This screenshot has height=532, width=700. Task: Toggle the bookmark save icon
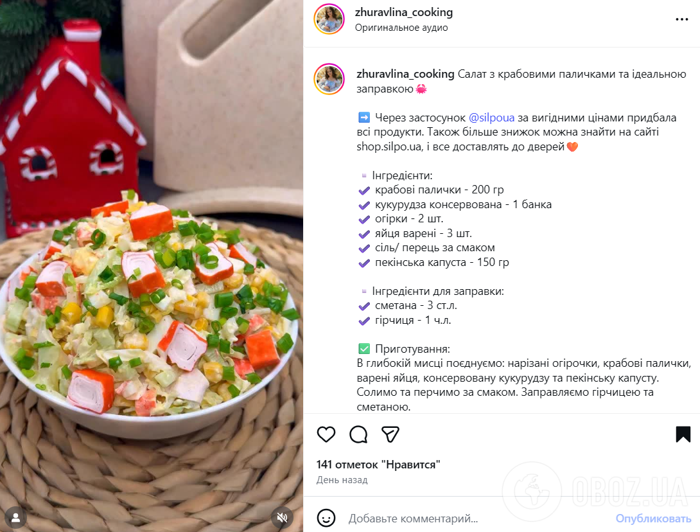[683, 434]
